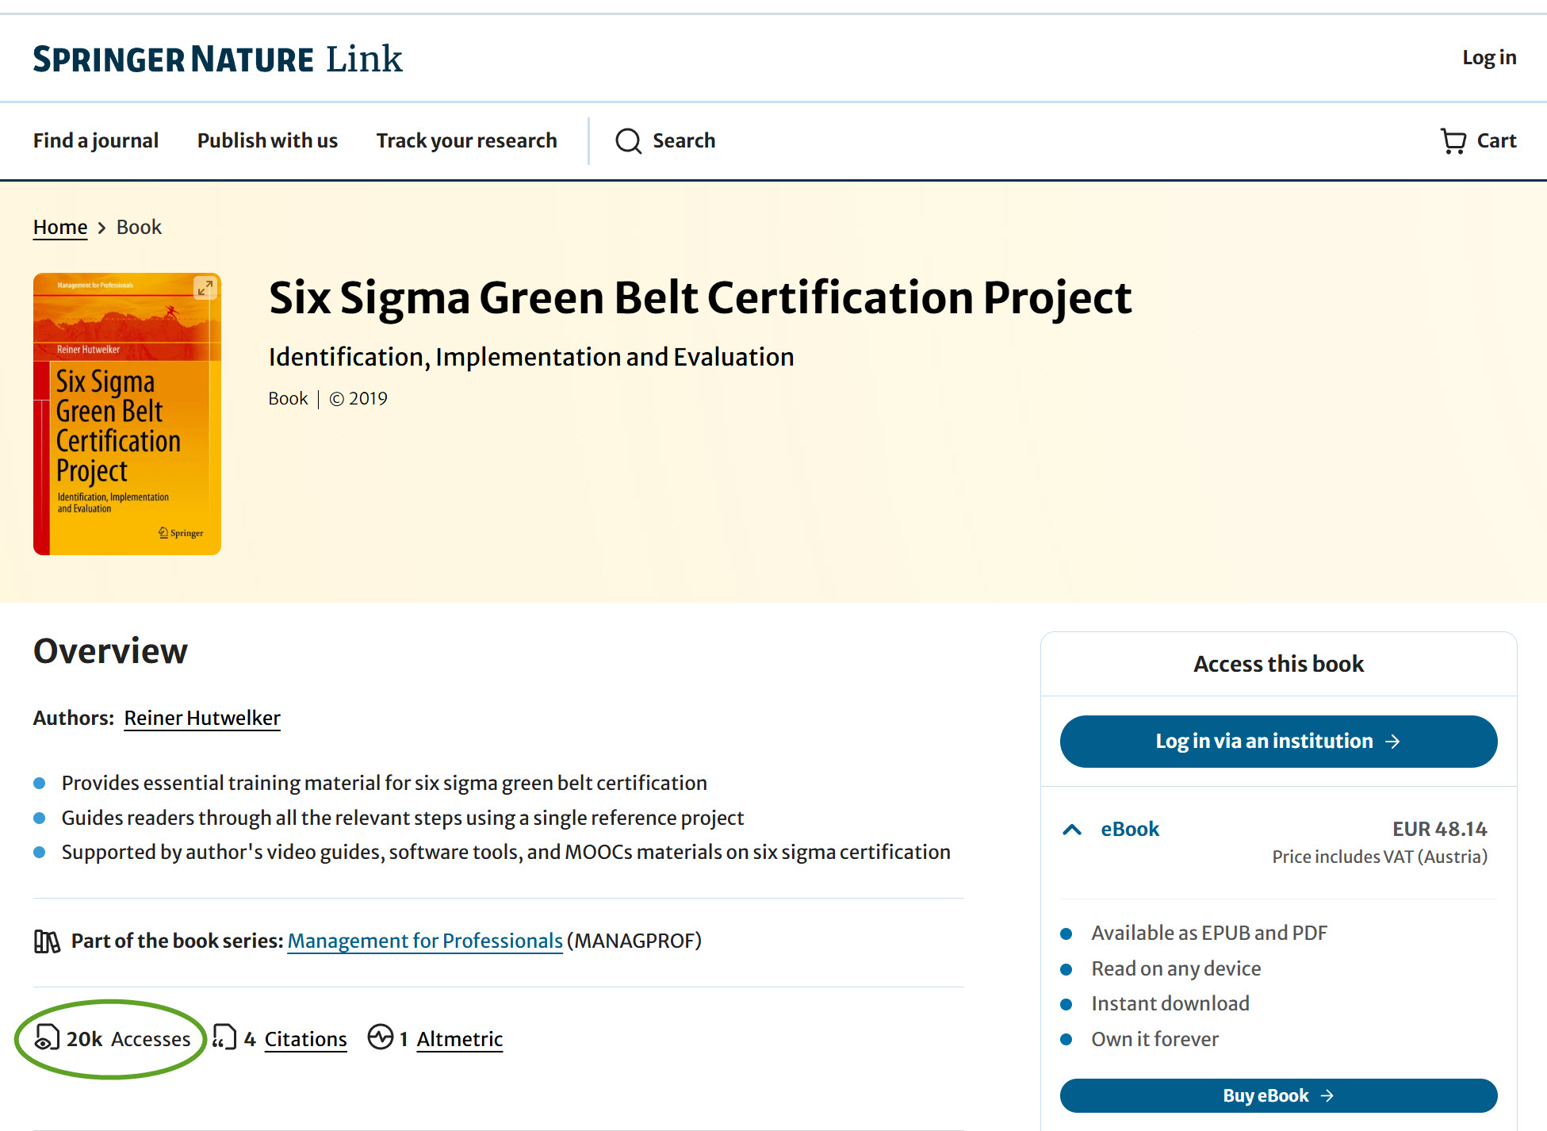Click arrow on Buy eBook button
The width and height of the screenshot is (1547, 1131).
[1327, 1095]
